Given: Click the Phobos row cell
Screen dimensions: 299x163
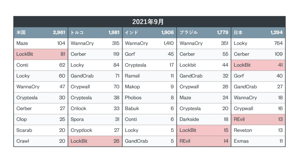Looking at the screenshot, I should 133,98.
